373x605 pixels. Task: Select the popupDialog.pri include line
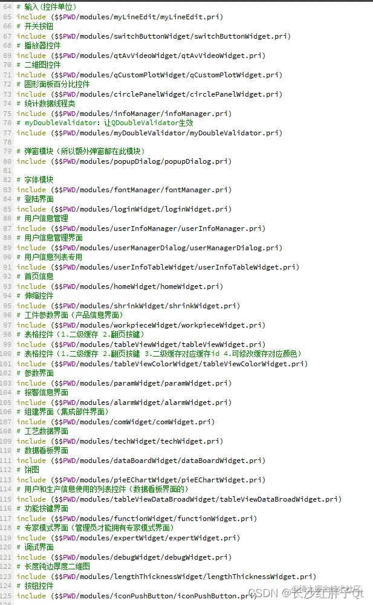tap(124, 161)
